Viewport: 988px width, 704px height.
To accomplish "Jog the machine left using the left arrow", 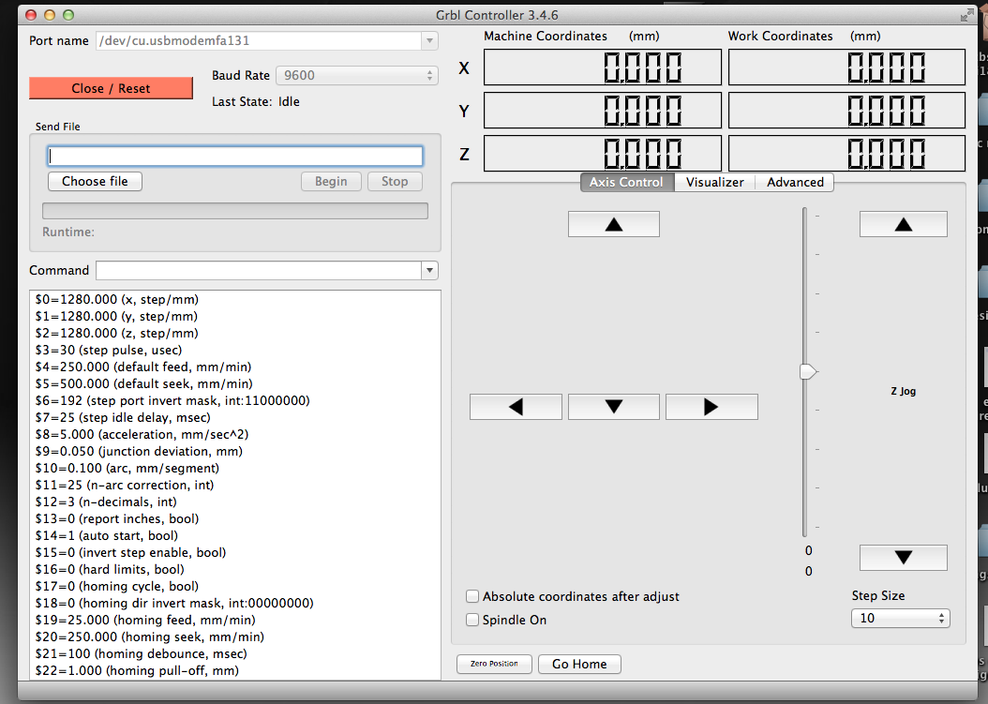I will 515,406.
